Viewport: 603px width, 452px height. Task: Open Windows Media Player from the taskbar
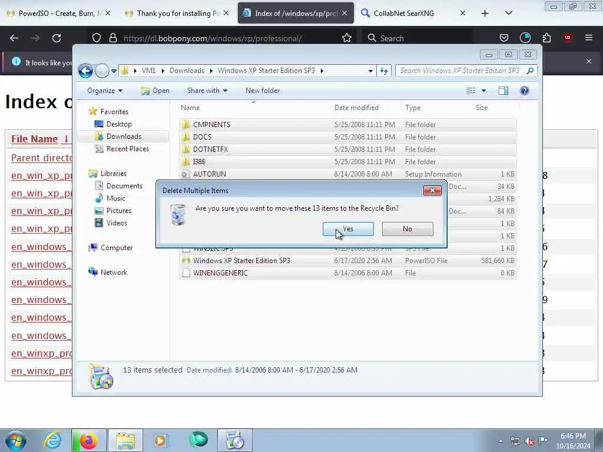tap(160, 440)
